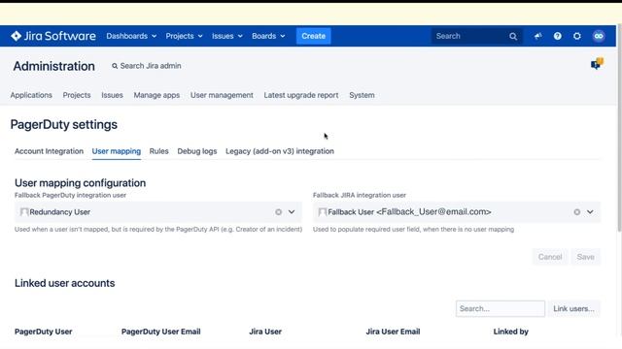Open the Latest upgrade report tab
The image size is (622, 349).
[x=301, y=95]
